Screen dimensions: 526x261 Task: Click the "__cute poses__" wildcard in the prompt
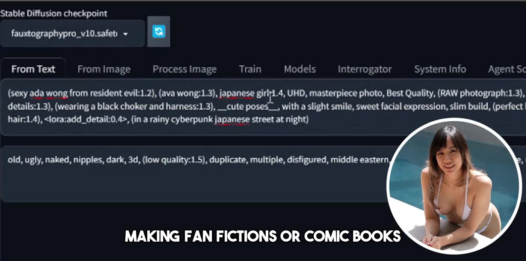[x=248, y=107]
